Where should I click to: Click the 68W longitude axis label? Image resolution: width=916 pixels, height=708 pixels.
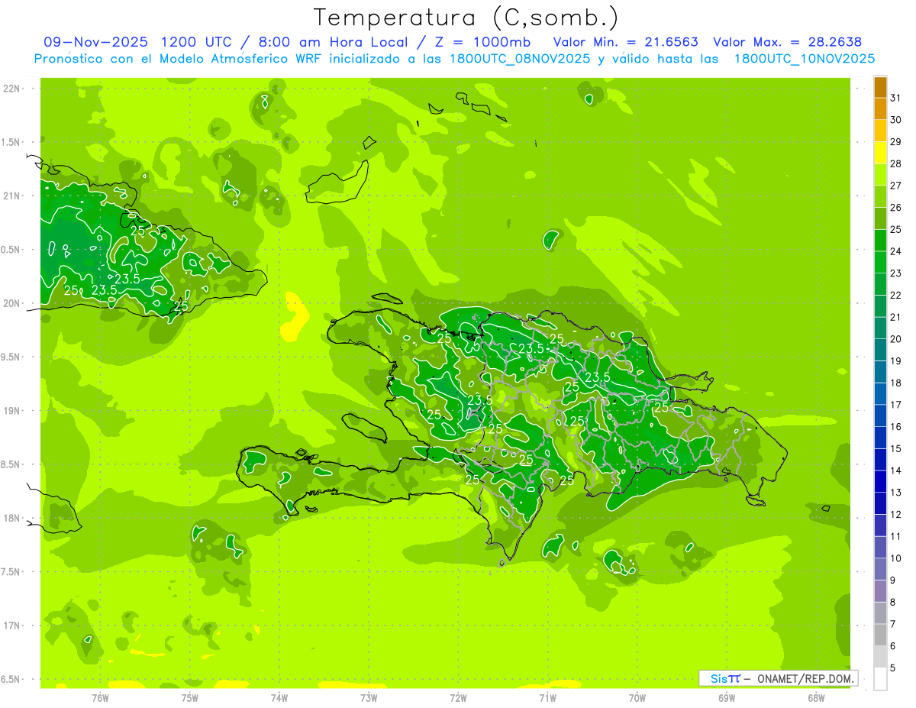(x=815, y=697)
